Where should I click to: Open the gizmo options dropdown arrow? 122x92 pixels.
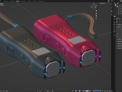pyautogui.click(x=78, y=91)
